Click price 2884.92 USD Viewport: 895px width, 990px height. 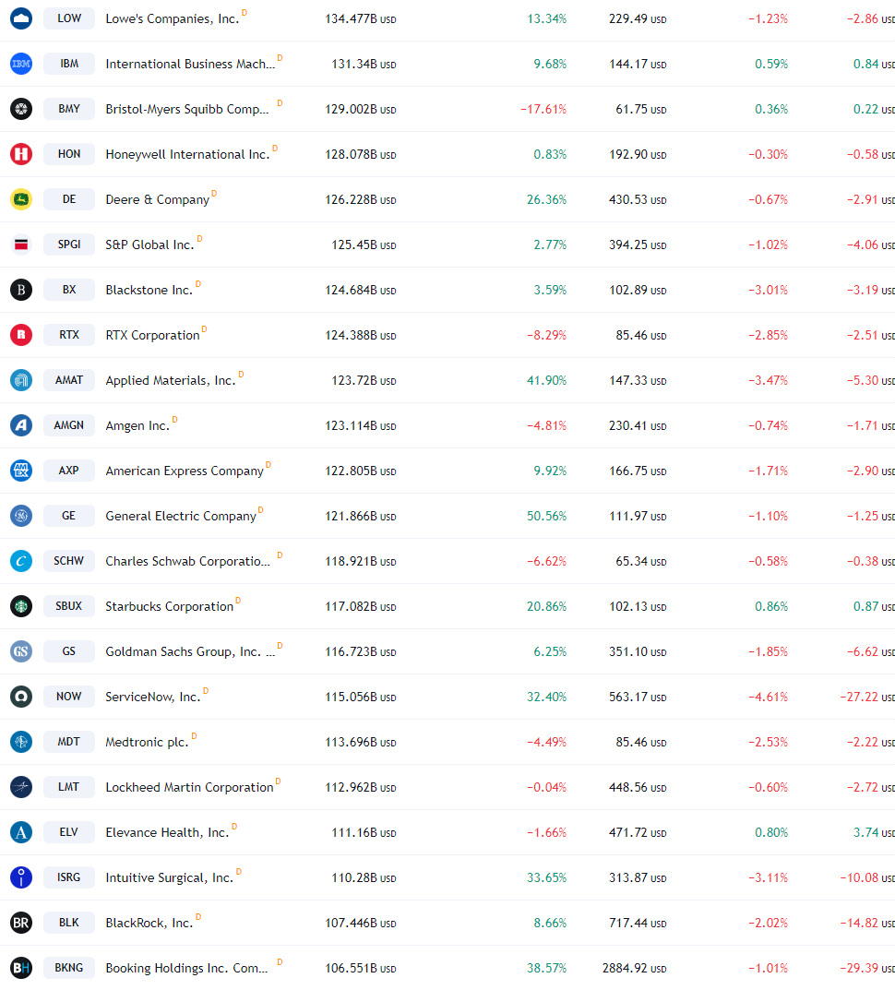(x=634, y=969)
